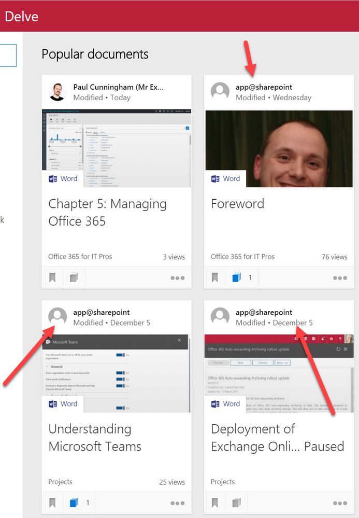Click Word label on Foreword card
359x518 pixels.
click(x=226, y=179)
